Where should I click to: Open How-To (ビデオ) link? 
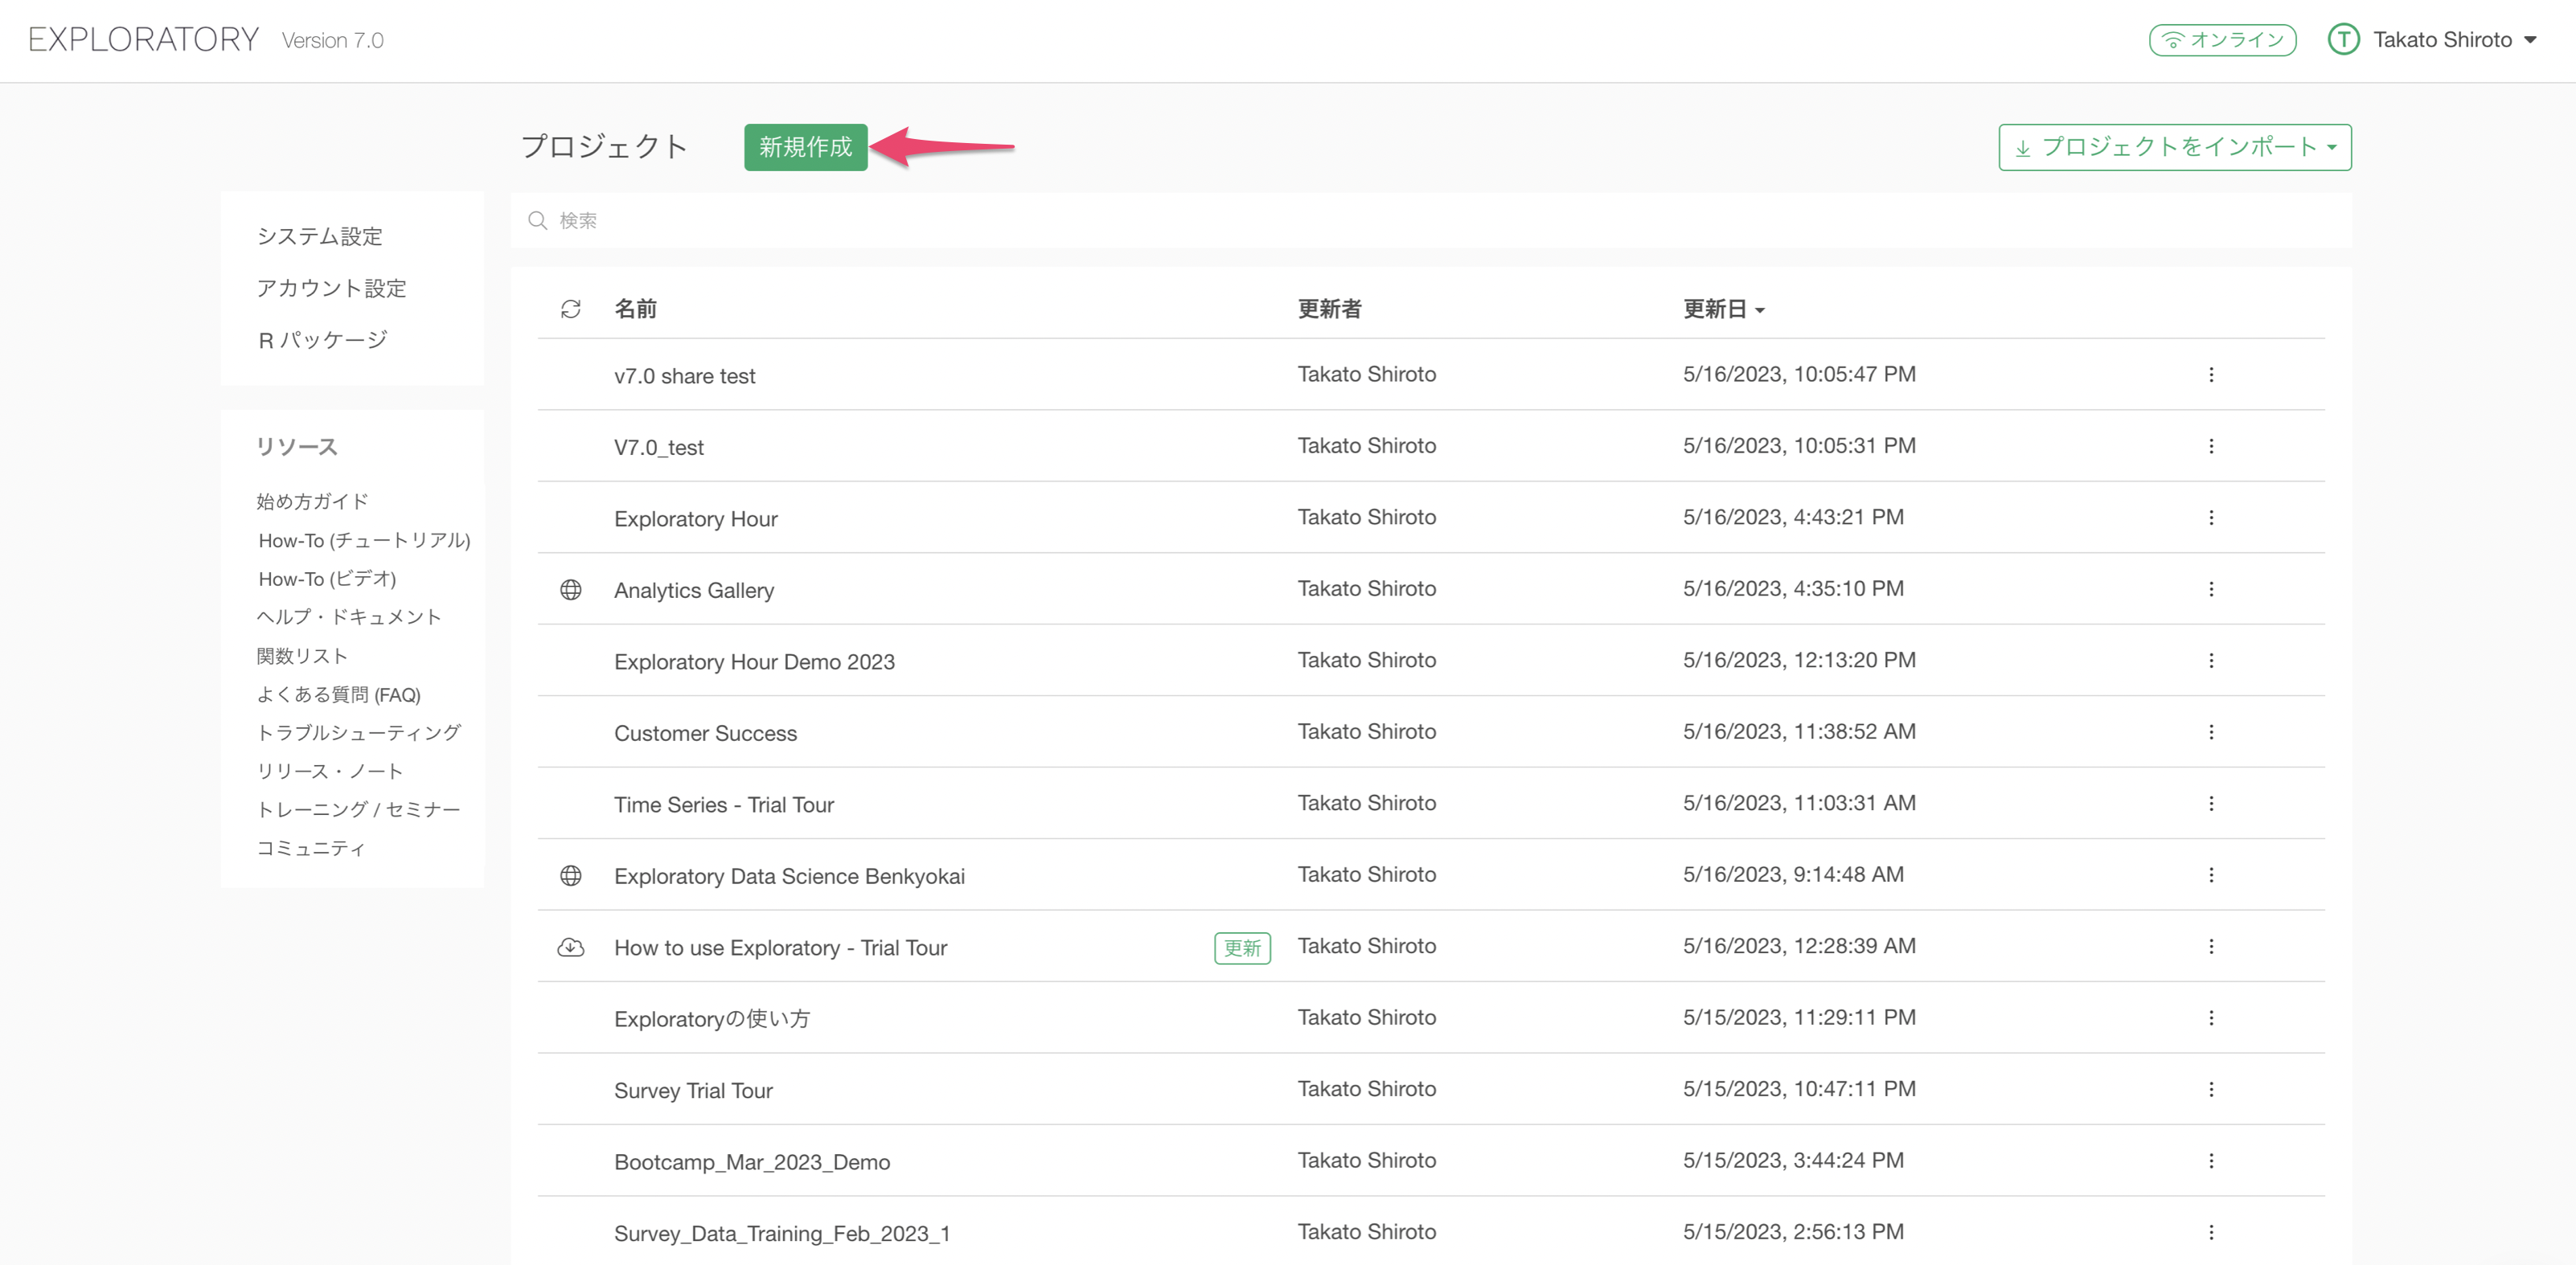(327, 579)
